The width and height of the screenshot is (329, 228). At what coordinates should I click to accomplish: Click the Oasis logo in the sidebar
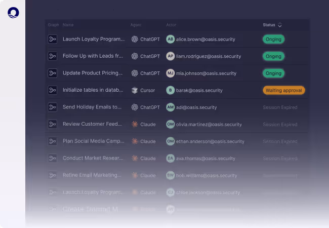pyautogui.click(x=13, y=13)
